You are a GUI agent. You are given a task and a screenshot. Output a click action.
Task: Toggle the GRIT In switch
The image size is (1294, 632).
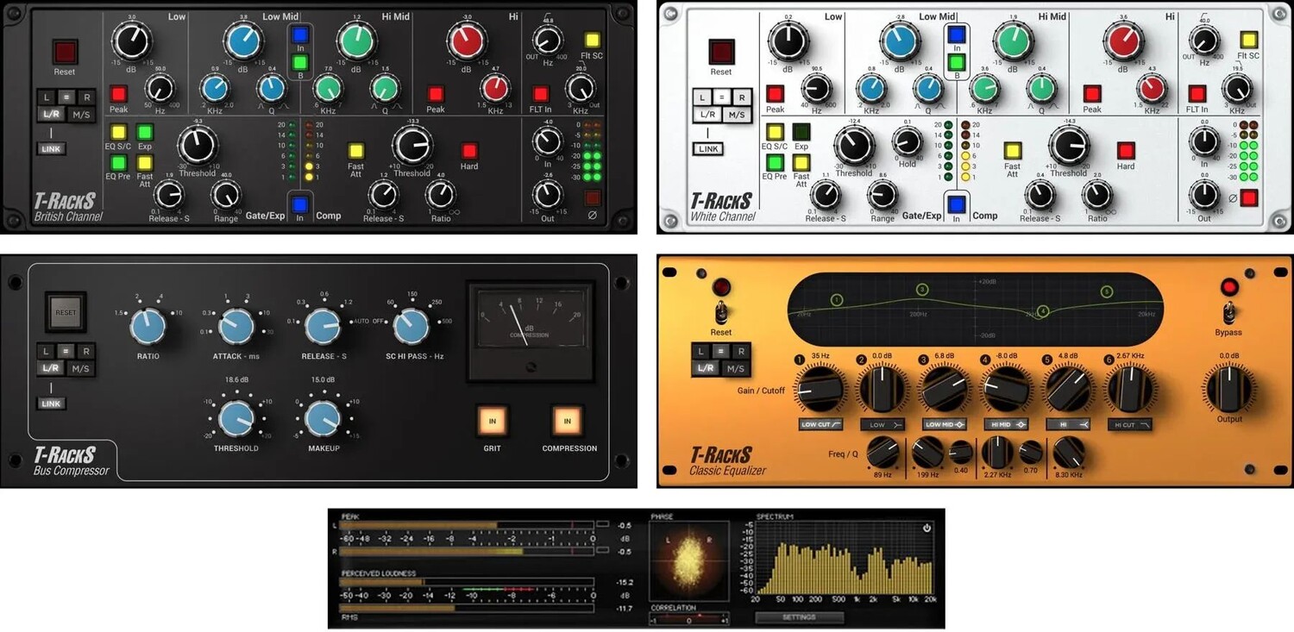493,421
